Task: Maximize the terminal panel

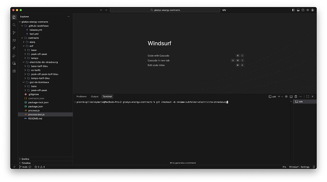Action: pyautogui.click(x=308, y=96)
